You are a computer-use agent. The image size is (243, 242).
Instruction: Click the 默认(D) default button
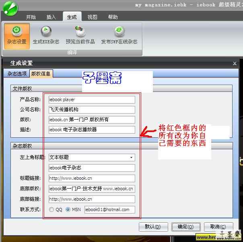[x=153, y=227]
